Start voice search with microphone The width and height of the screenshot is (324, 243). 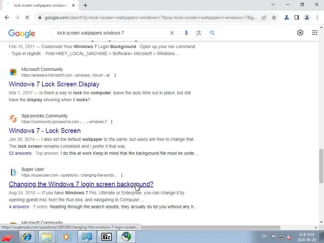click(186, 33)
